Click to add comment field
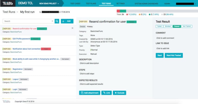198x104 pixels. [x=165, y=38]
